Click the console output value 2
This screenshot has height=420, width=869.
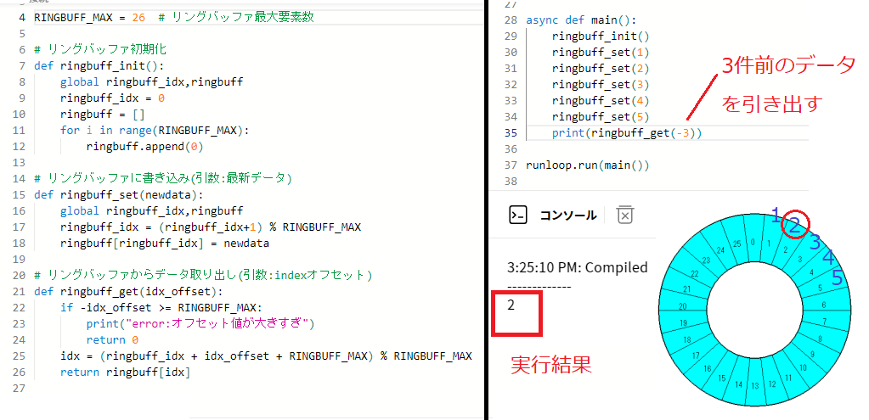tap(511, 305)
